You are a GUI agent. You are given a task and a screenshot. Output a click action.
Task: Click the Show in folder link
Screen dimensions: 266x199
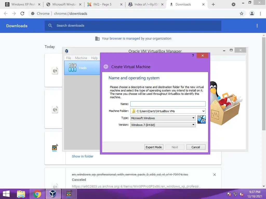(83, 156)
